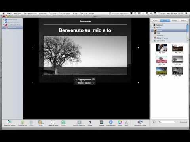The image size is (190, 142).
Task: Click the media browser play button
Action: click(154, 122)
